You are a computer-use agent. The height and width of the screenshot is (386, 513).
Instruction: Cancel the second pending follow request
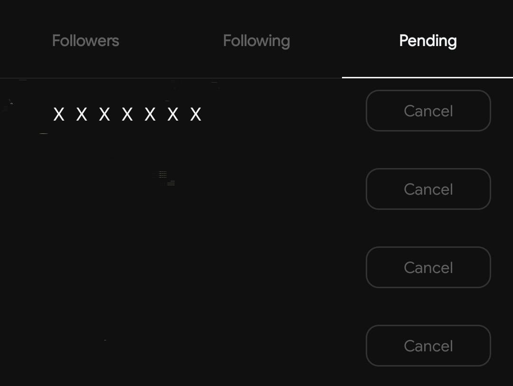coord(428,189)
